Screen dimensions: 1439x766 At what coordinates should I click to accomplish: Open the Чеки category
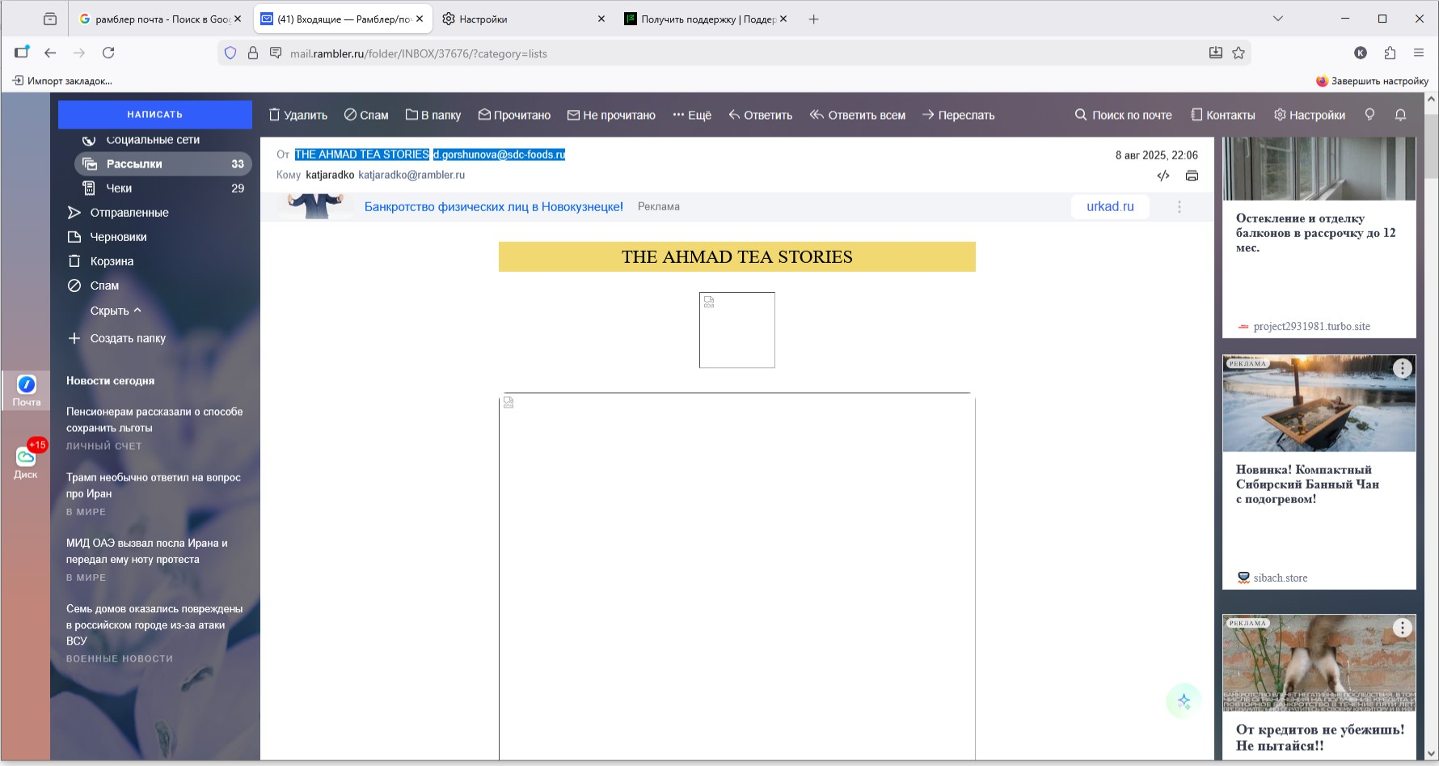[x=163, y=188]
